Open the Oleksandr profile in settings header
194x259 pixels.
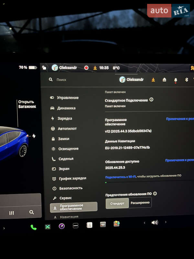coord(132,80)
